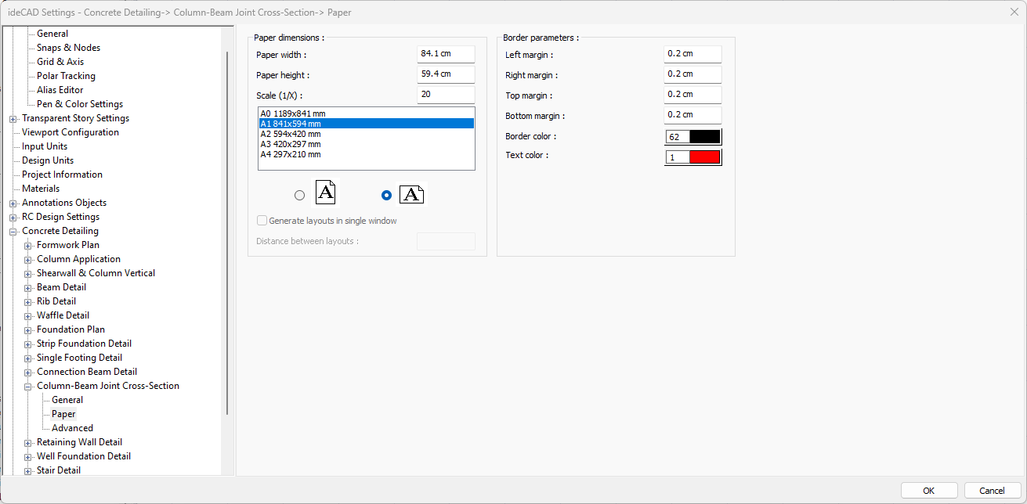Enable Generate layouts in single window
1027x504 pixels.
262,221
